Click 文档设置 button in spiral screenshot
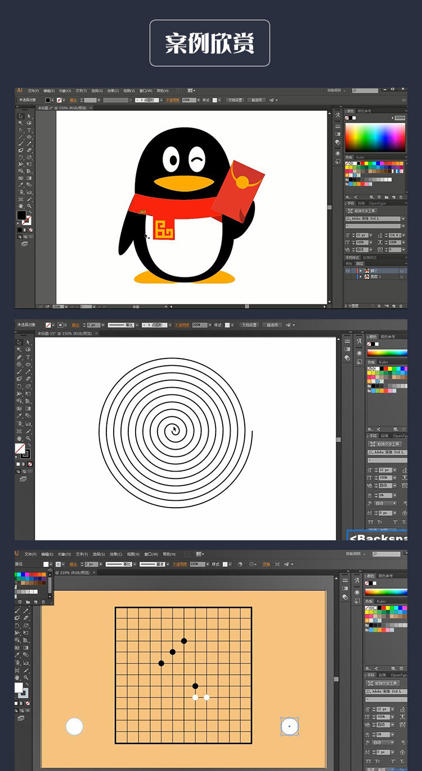The height and width of the screenshot is (771, 422). pyautogui.click(x=249, y=325)
